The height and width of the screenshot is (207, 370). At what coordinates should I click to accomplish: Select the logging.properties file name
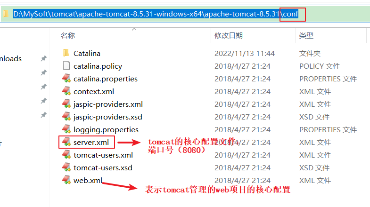click(106, 130)
